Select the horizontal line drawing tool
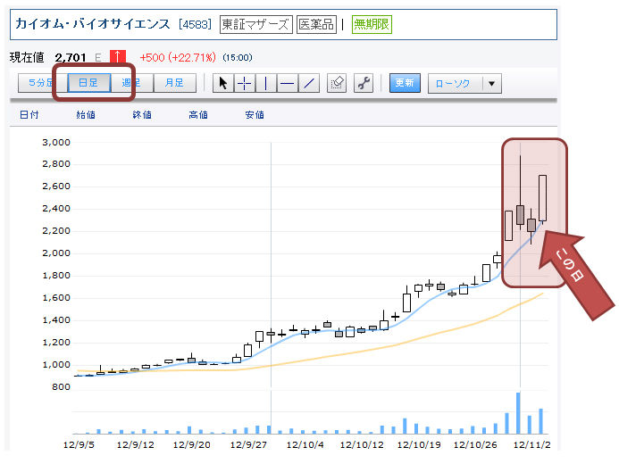Image resolution: width=619 pixels, height=464 pixels. click(x=288, y=83)
